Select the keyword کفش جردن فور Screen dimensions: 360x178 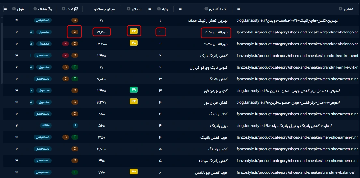[x=216, y=102]
